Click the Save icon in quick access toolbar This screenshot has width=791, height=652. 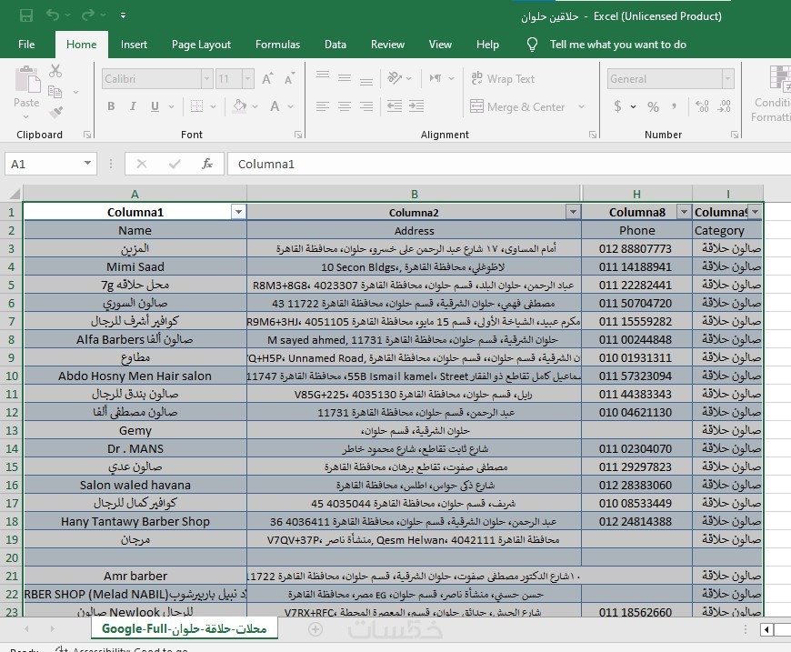click(26, 15)
